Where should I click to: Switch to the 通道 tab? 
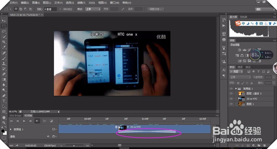(x=240, y=67)
